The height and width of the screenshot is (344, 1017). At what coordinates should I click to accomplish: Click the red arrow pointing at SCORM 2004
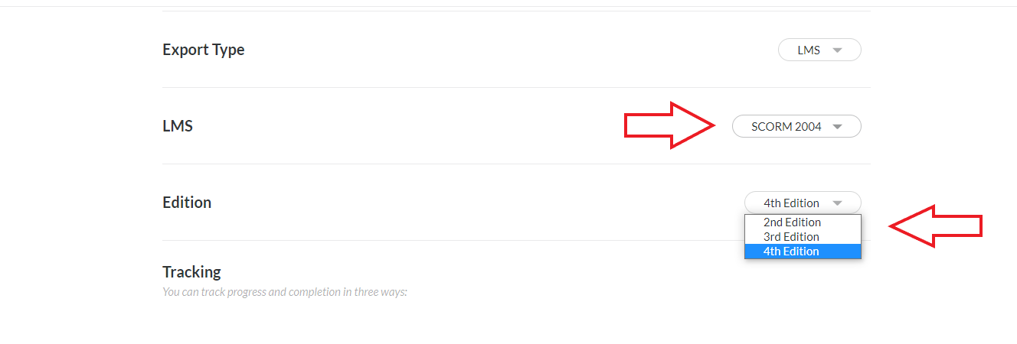[x=669, y=125]
